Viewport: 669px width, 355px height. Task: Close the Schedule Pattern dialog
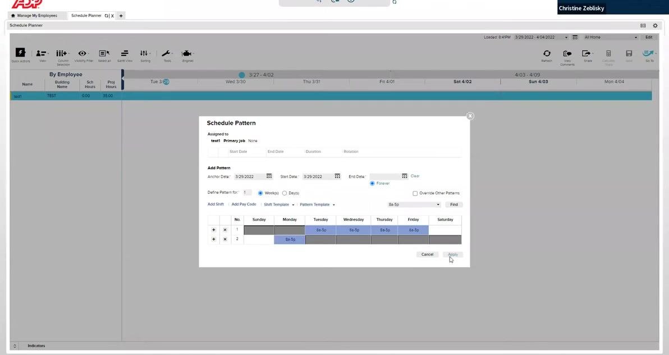point(470,116)
